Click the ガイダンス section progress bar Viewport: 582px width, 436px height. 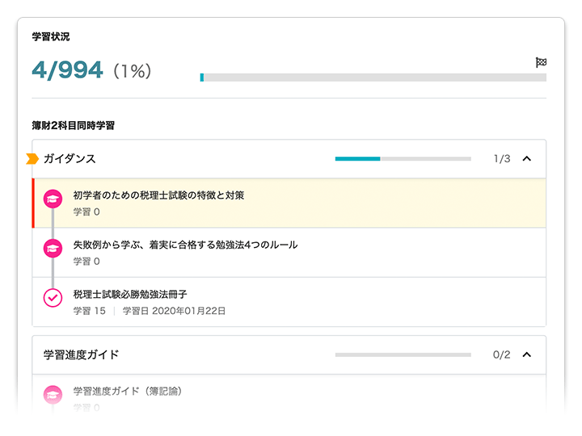tap(403, 159)
